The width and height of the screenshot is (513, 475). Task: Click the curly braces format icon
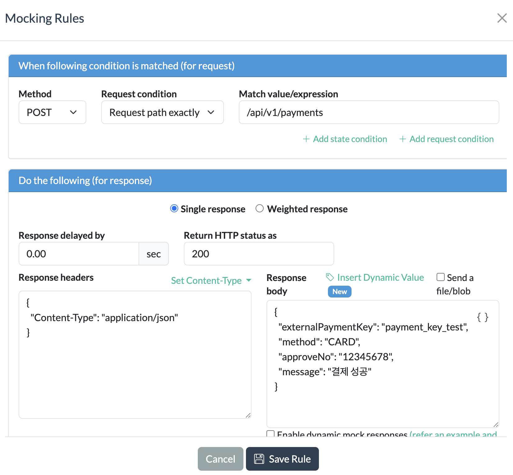click(483, 317)
